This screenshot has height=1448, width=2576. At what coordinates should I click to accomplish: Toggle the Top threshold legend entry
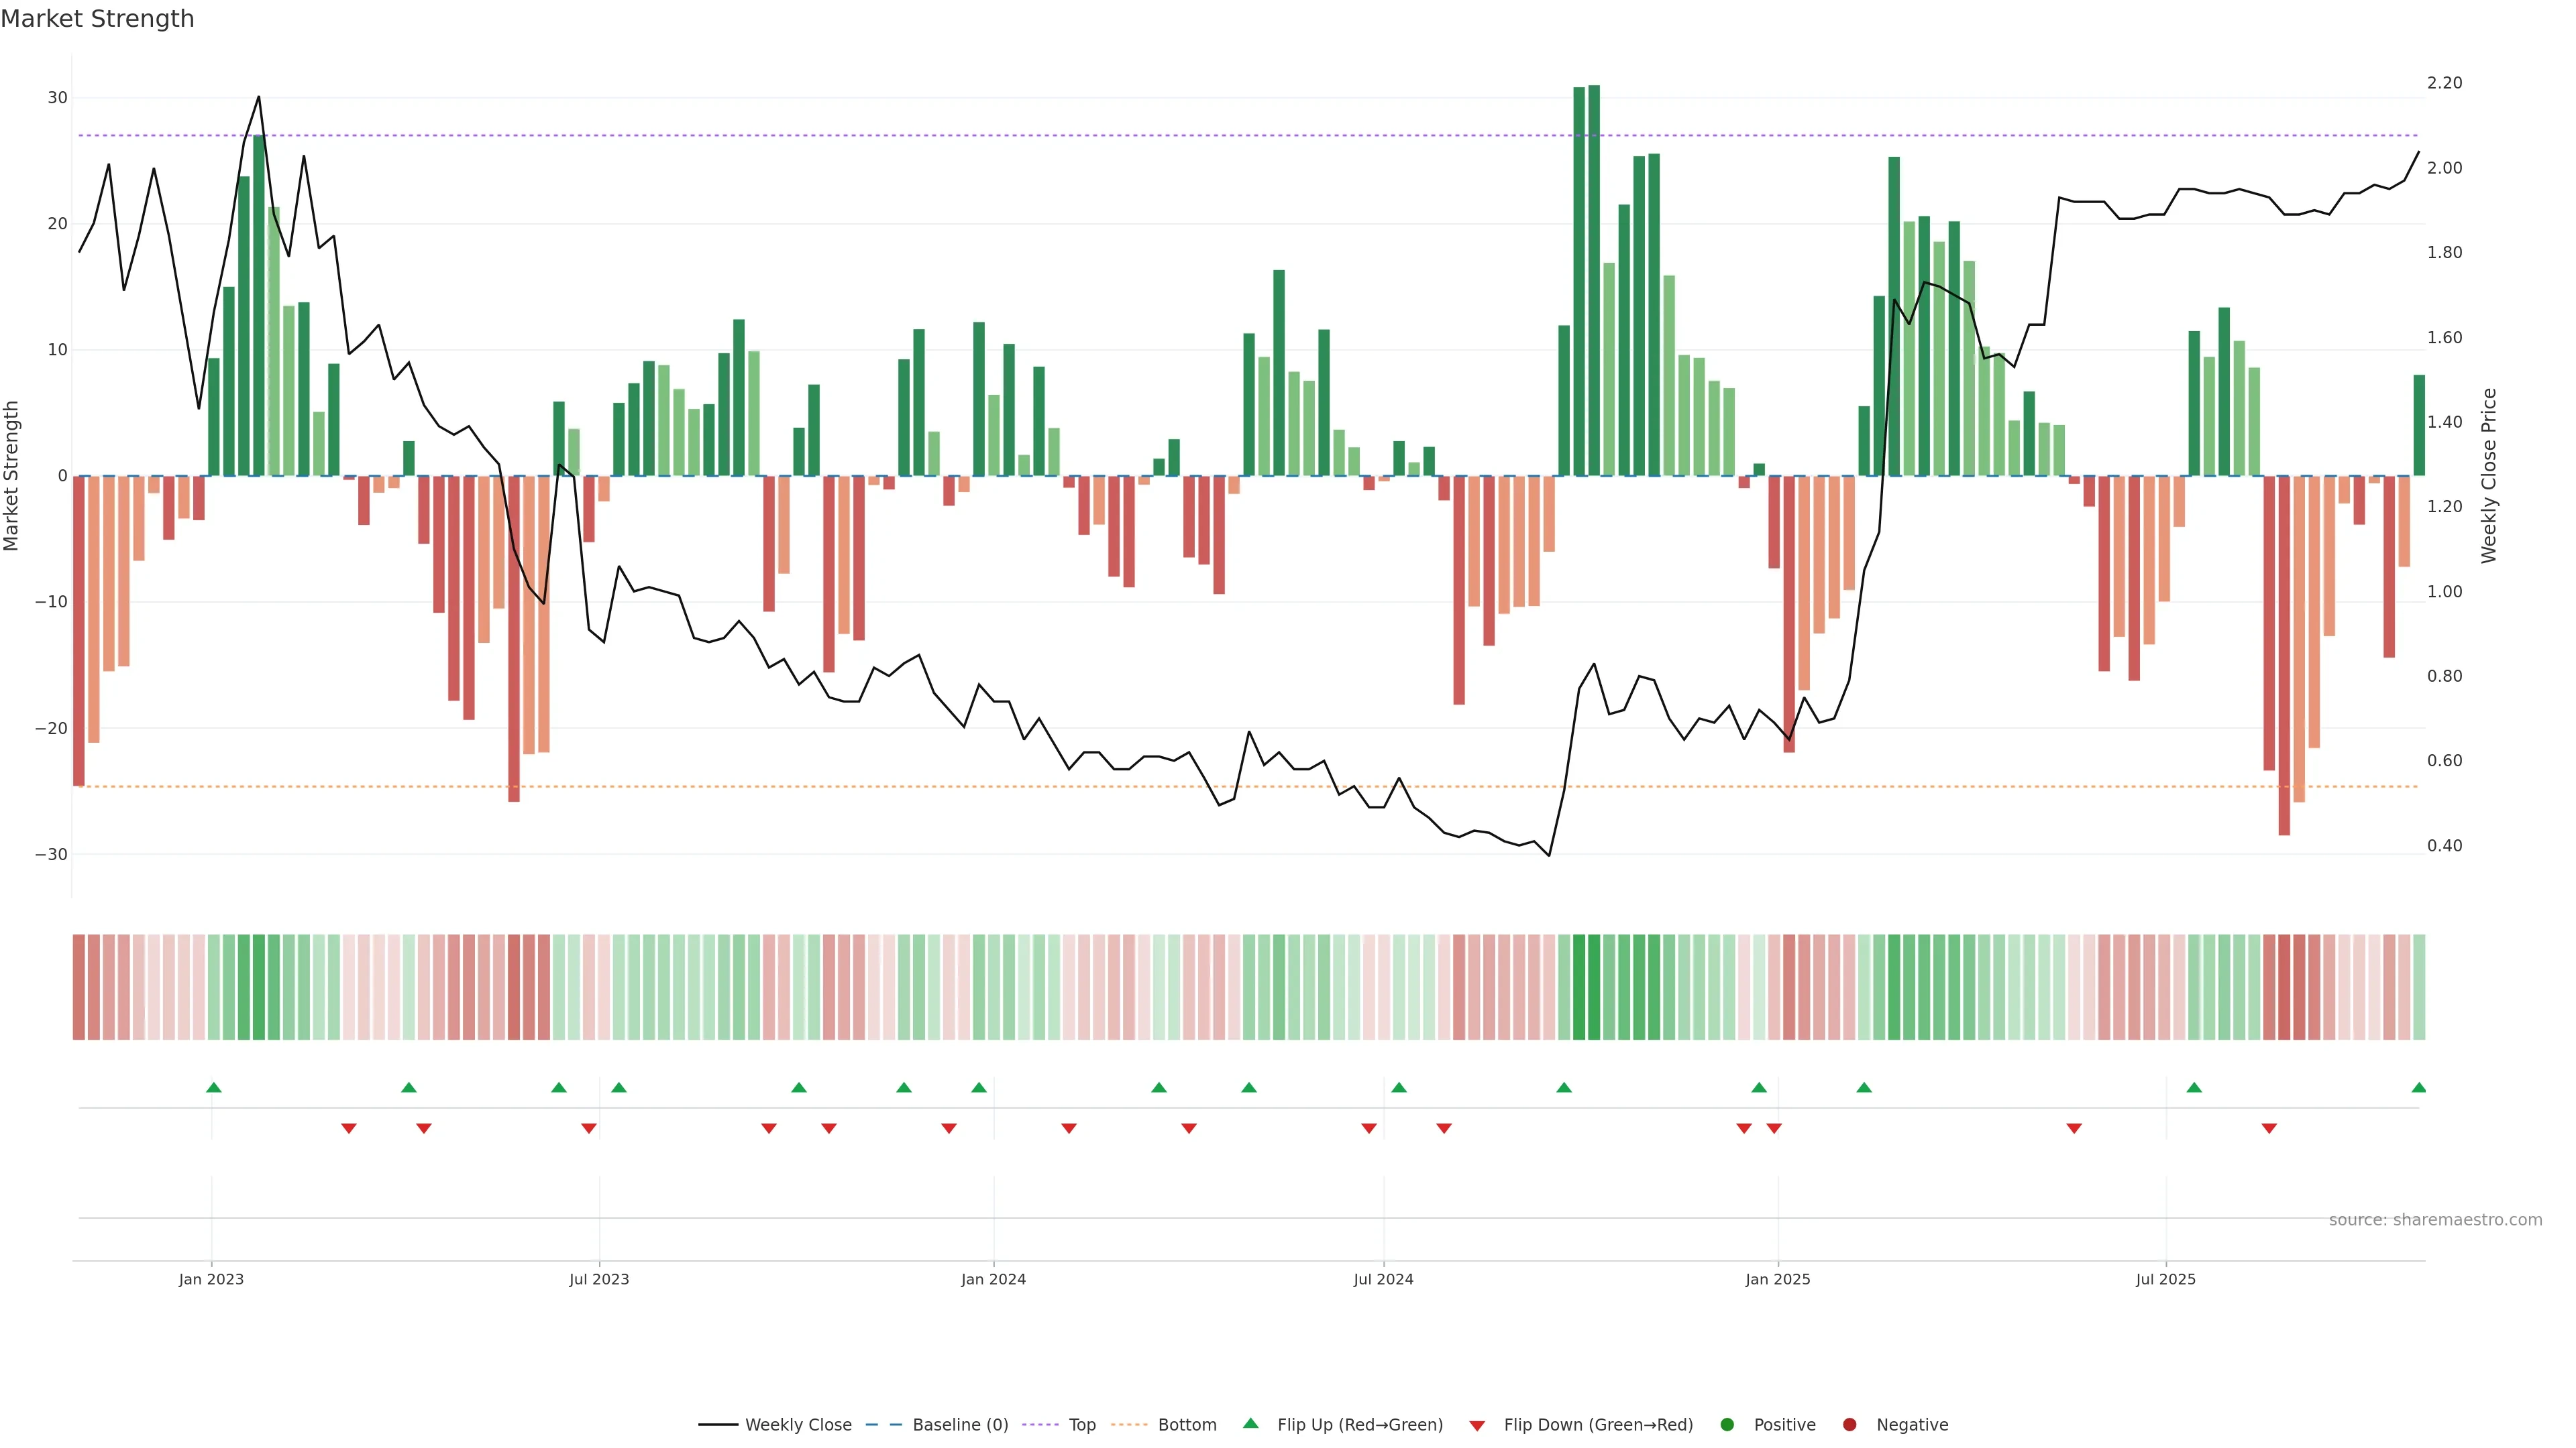tap(1081, 1425)
